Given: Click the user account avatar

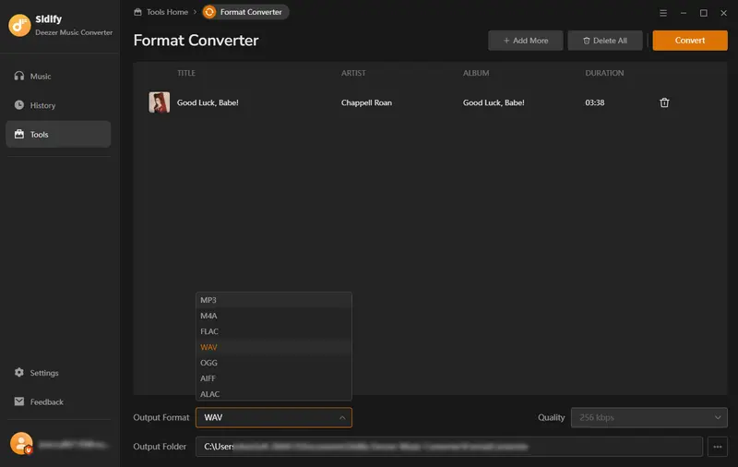Looking at the screenshot, I should tap(21, 443).
